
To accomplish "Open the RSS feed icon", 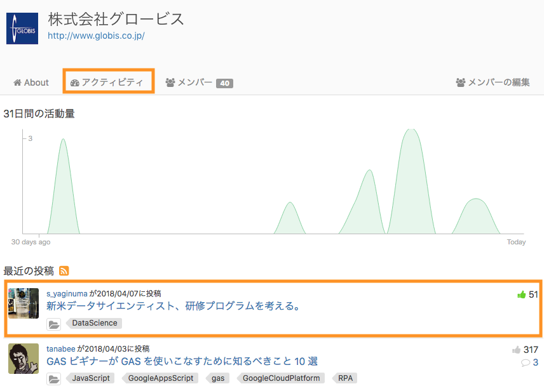I will 64,271.
